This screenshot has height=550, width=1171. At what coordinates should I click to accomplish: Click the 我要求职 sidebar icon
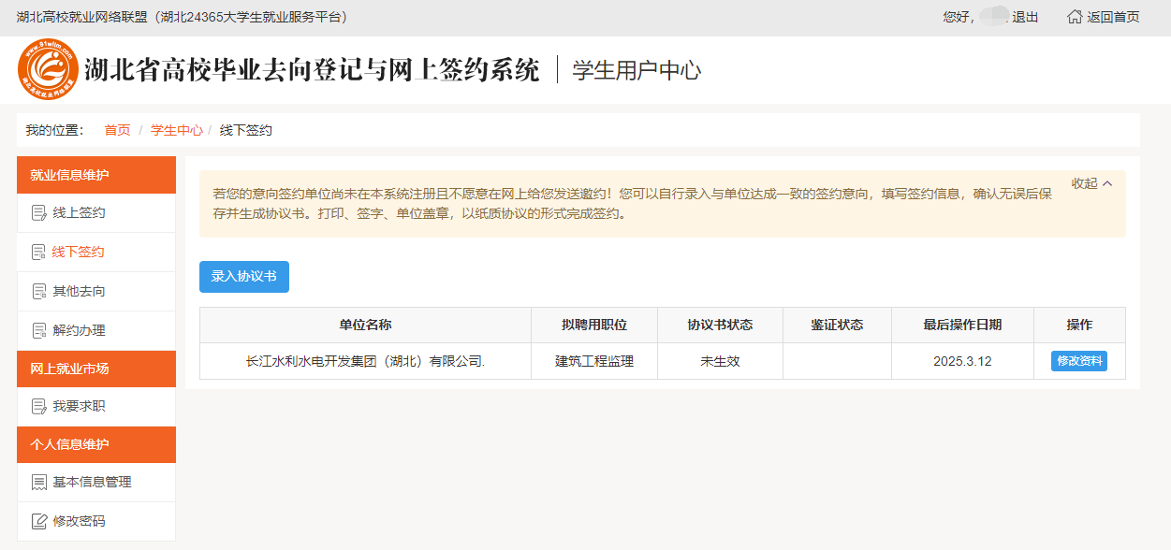pos(39,407)
